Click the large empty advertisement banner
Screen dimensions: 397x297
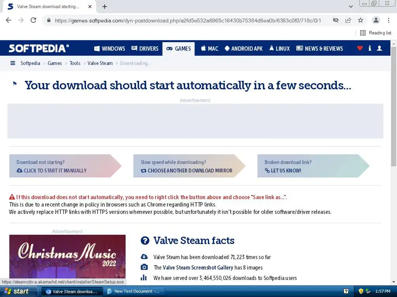point(195,121)
